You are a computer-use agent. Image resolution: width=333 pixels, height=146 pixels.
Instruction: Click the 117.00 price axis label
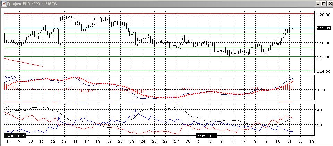pyautogui.click(x=324, y=57)
